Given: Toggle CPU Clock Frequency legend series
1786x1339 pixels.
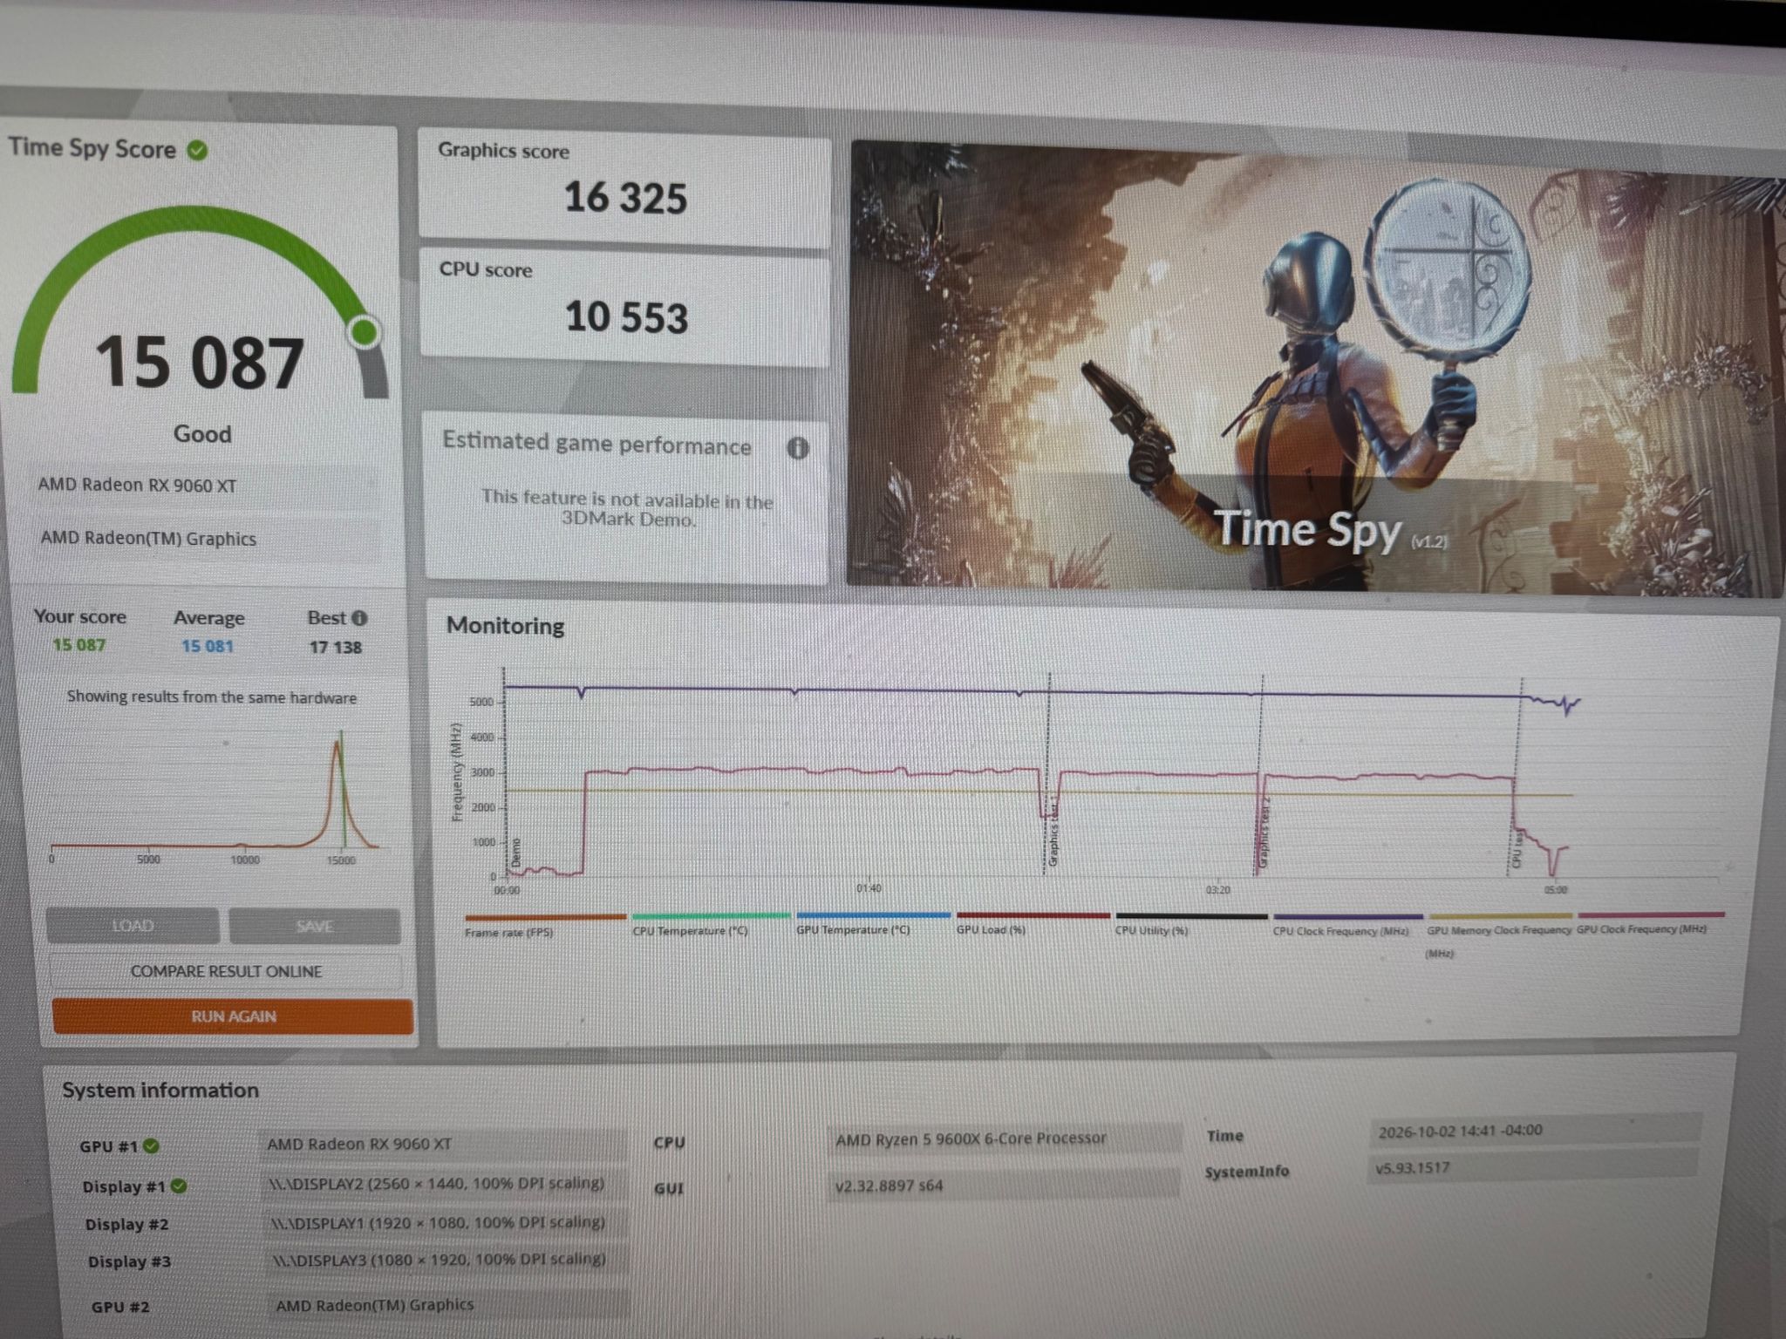Looking at the screenshot, I should 1347,924.
